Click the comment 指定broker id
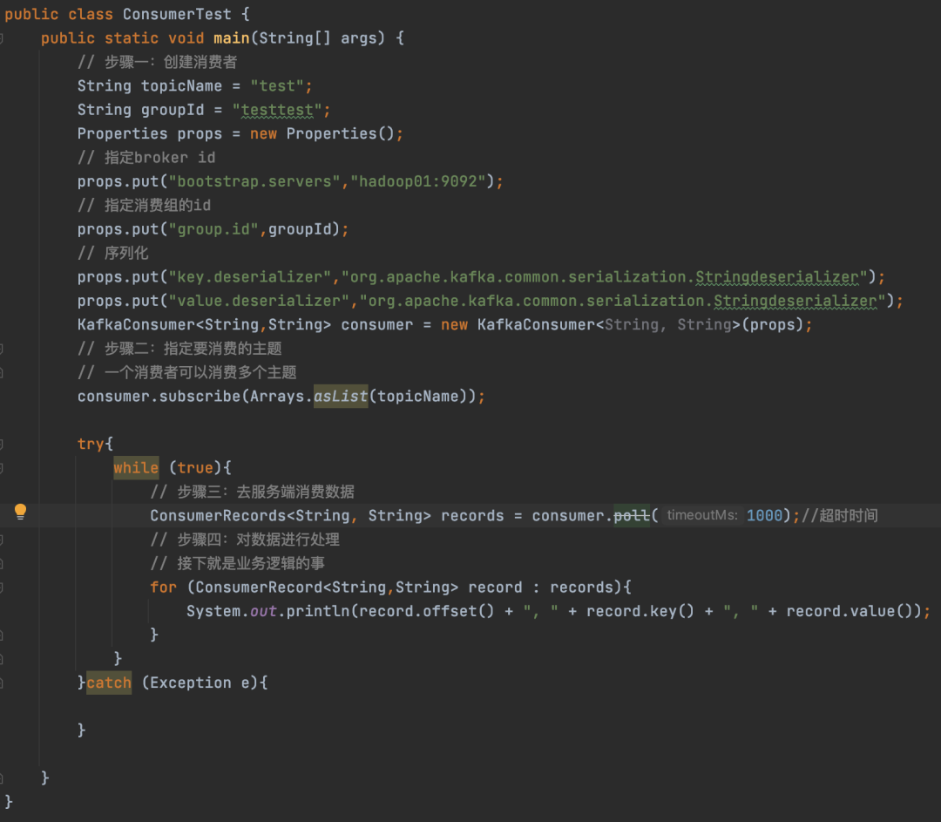The image size is (941, 822). [146, 157]
